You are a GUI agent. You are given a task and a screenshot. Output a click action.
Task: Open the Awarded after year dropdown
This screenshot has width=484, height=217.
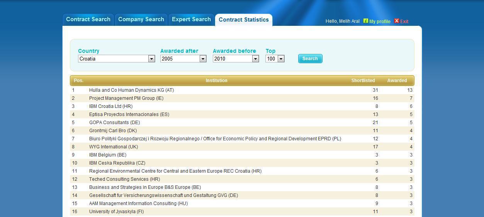coord(183,59)
